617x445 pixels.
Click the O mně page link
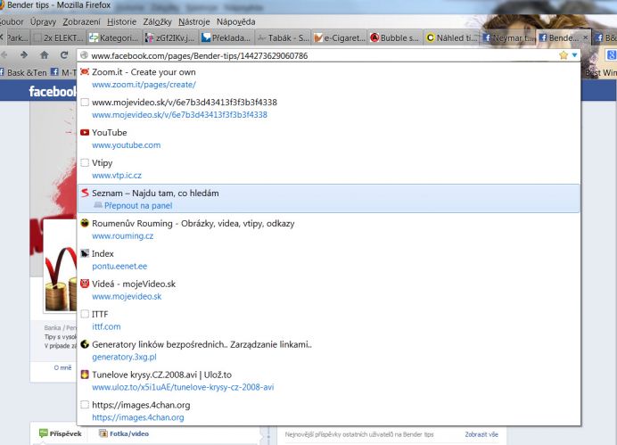63,368
